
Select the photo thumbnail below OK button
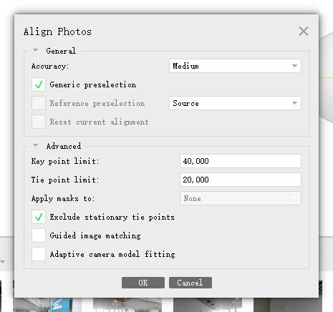[127, 305]
